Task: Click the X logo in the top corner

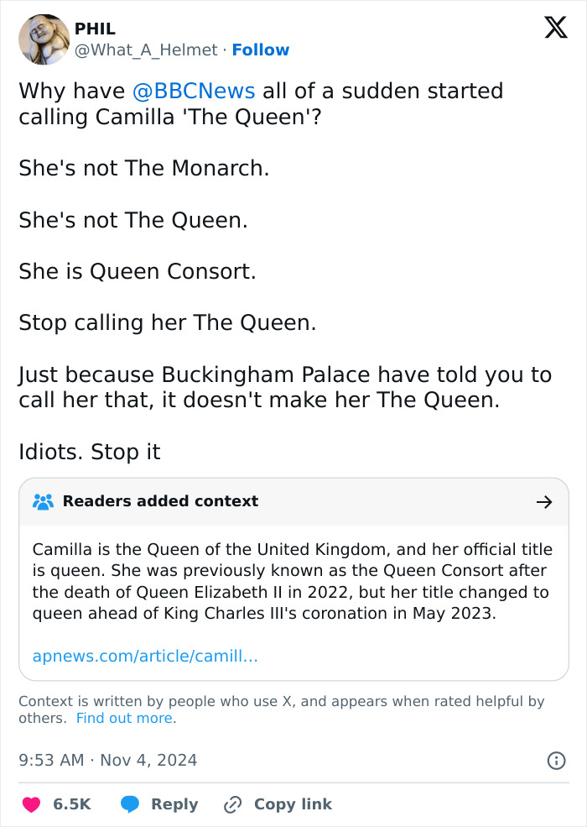Action: click(x=555, y=28)
